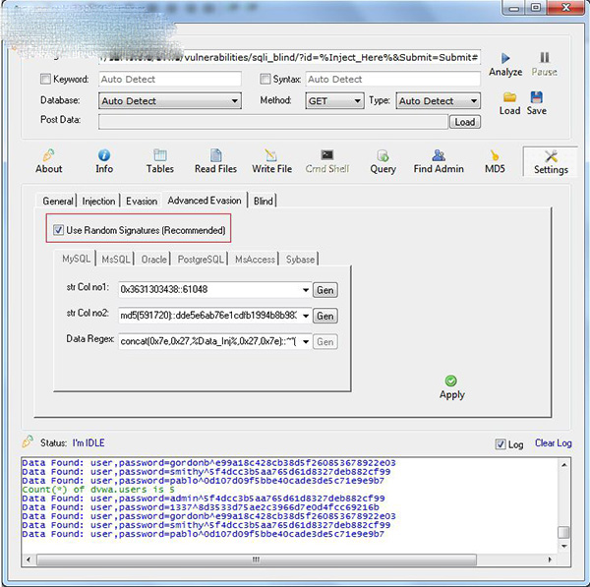Click the Clear Log link
The height and width of the screenshot is (587, 590).
pyautogui.click(x=552, y=443)
